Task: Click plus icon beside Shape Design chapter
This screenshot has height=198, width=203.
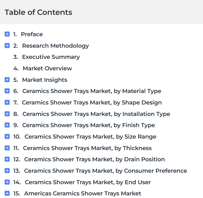Action: click(x=7, y=102)
